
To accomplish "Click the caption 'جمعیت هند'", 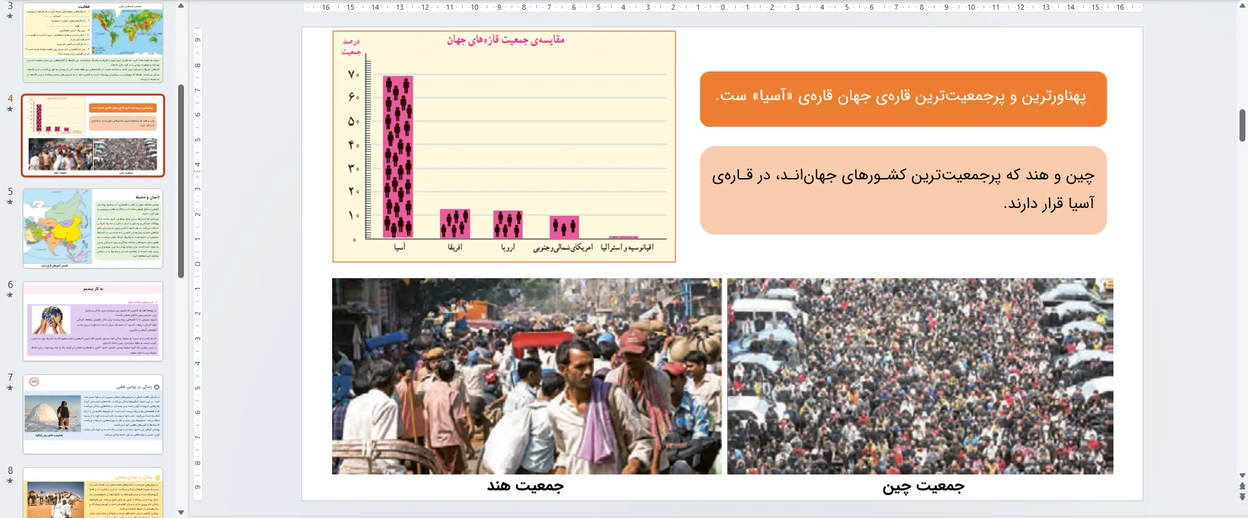I will pyautogui.click(x=526, y=486).
